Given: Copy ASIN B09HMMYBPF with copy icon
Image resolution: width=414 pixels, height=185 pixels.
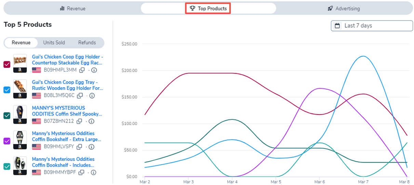Looking at the screenshot, I should click(x=81, y=172).
